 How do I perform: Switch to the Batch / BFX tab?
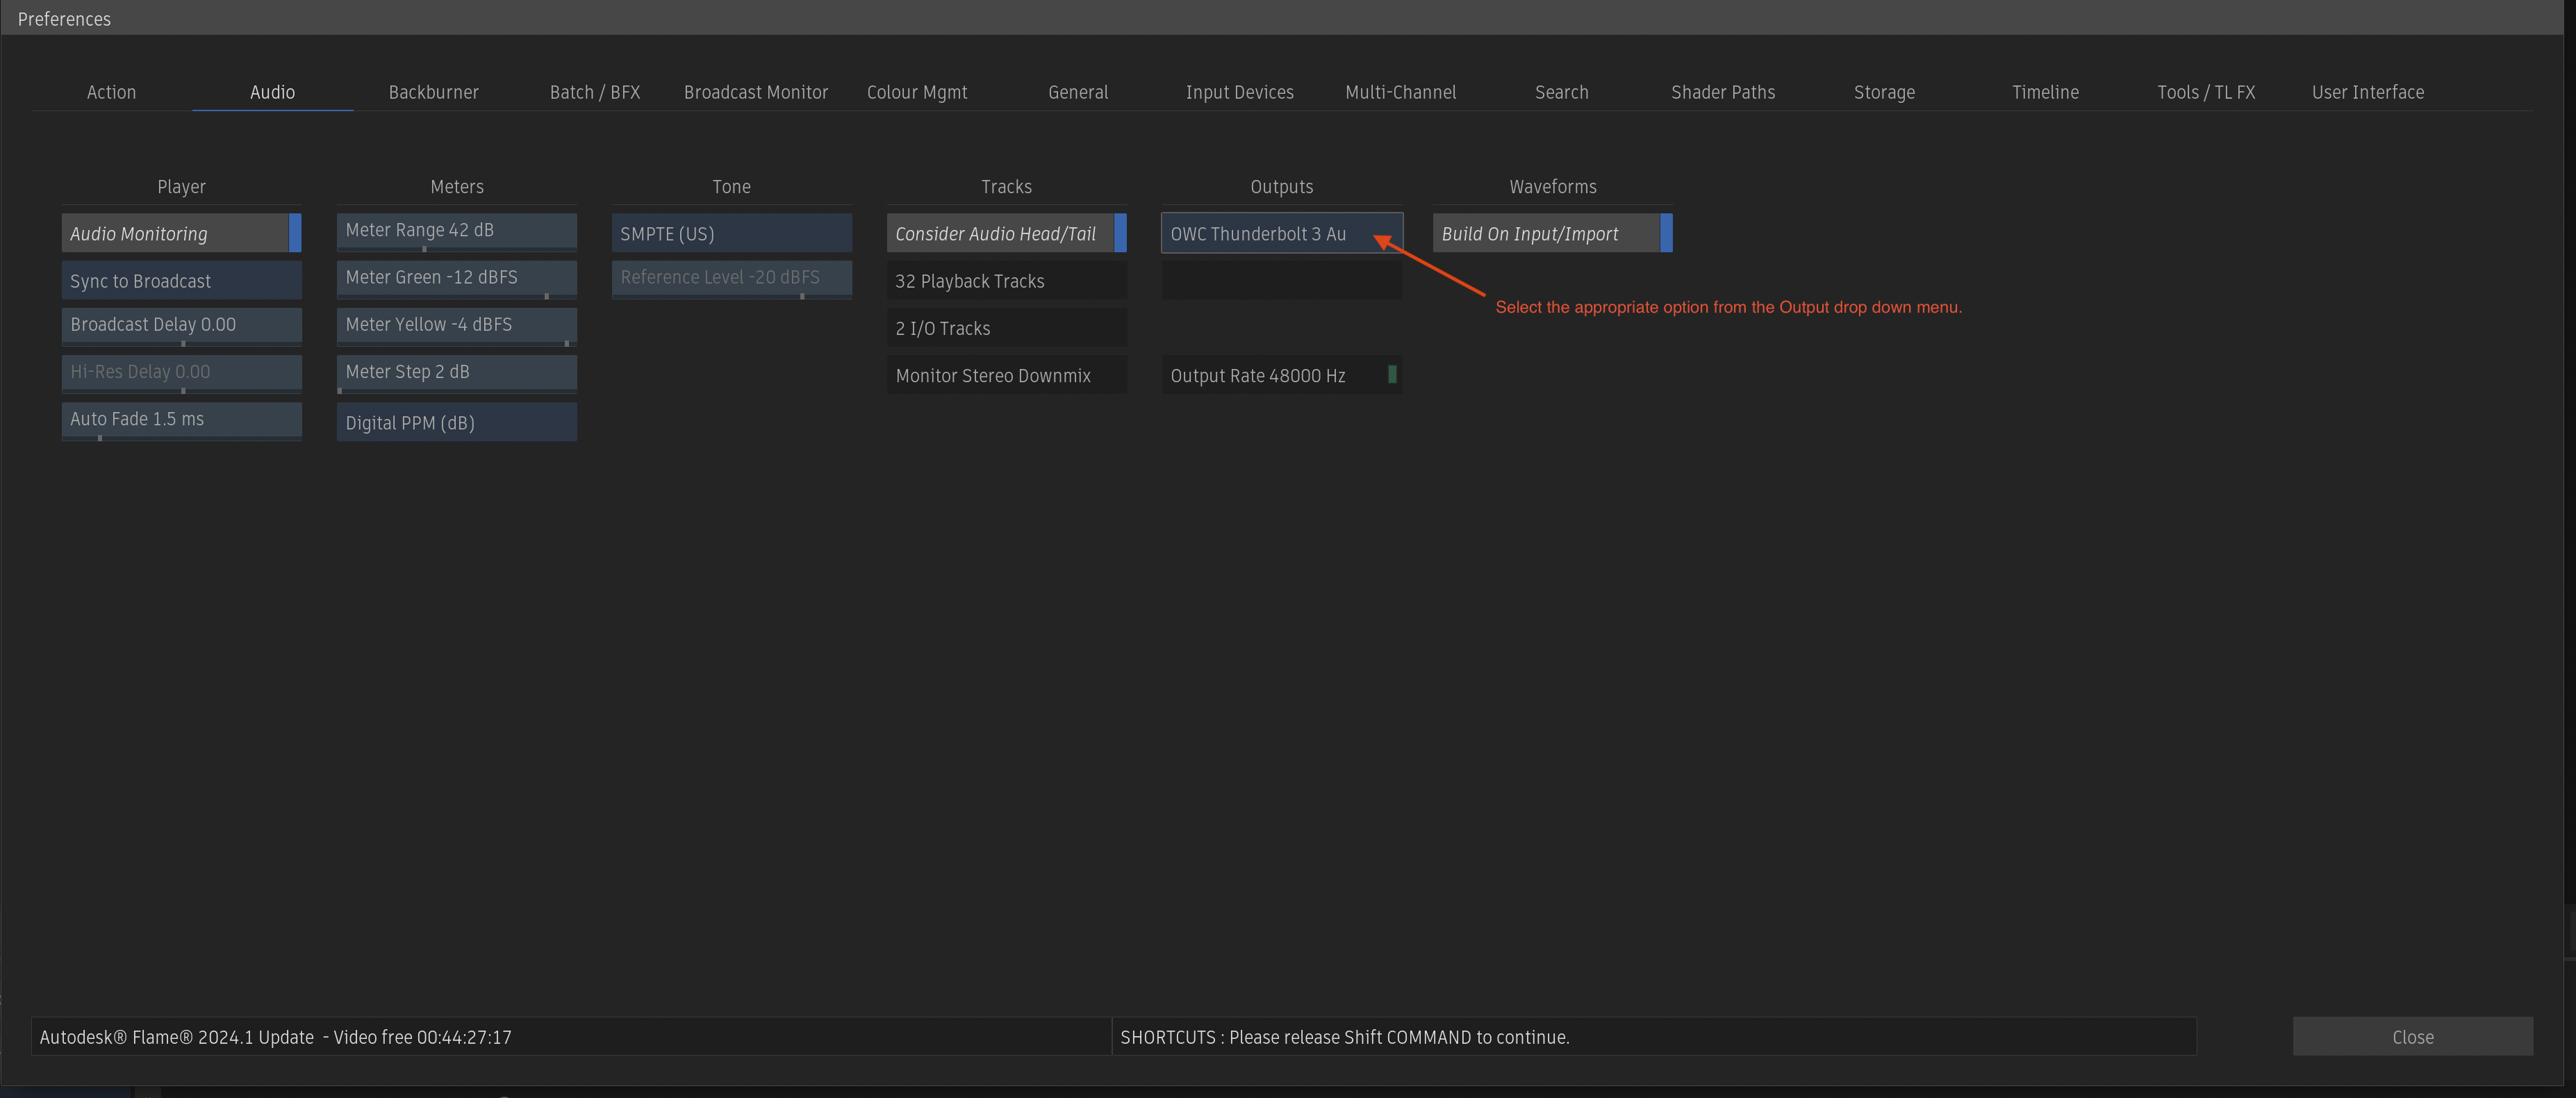pyautogui.click(x=594, y=91)
